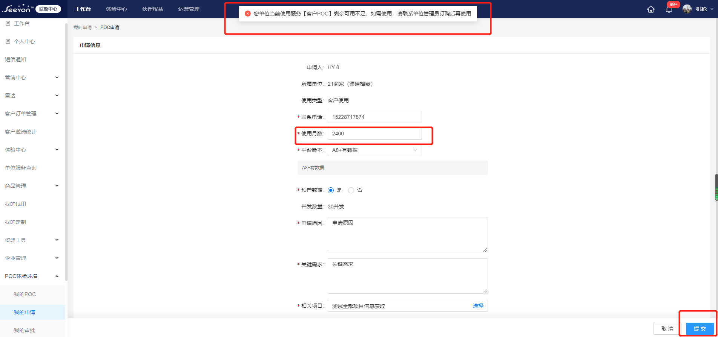
Task: Click the 客户使用 value text
Action: [338, 100]
